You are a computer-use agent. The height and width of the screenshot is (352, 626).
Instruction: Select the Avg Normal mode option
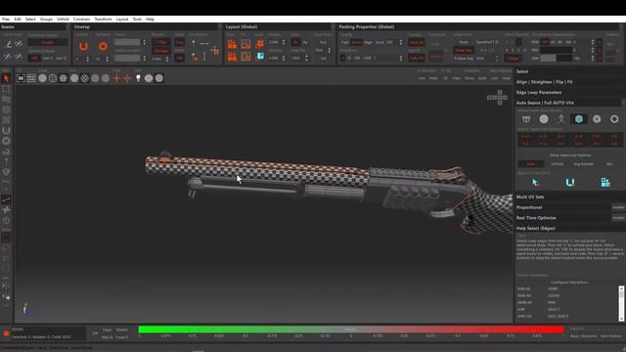point(583,164)
